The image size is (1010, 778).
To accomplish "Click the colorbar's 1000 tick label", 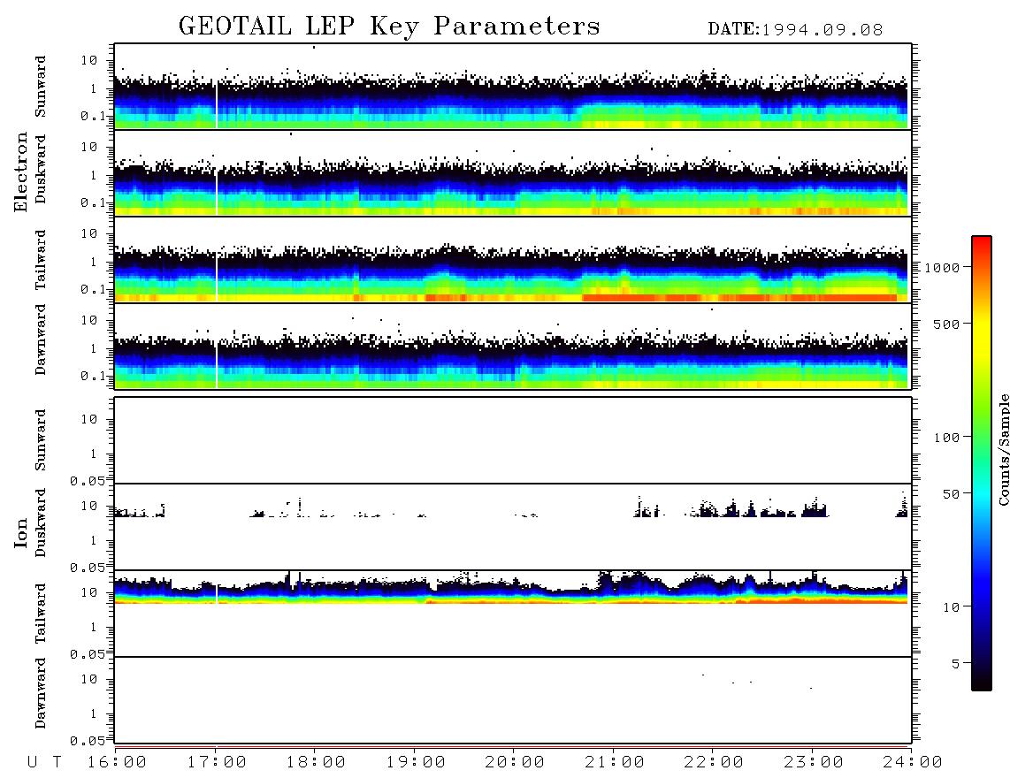I will (942, 268).
